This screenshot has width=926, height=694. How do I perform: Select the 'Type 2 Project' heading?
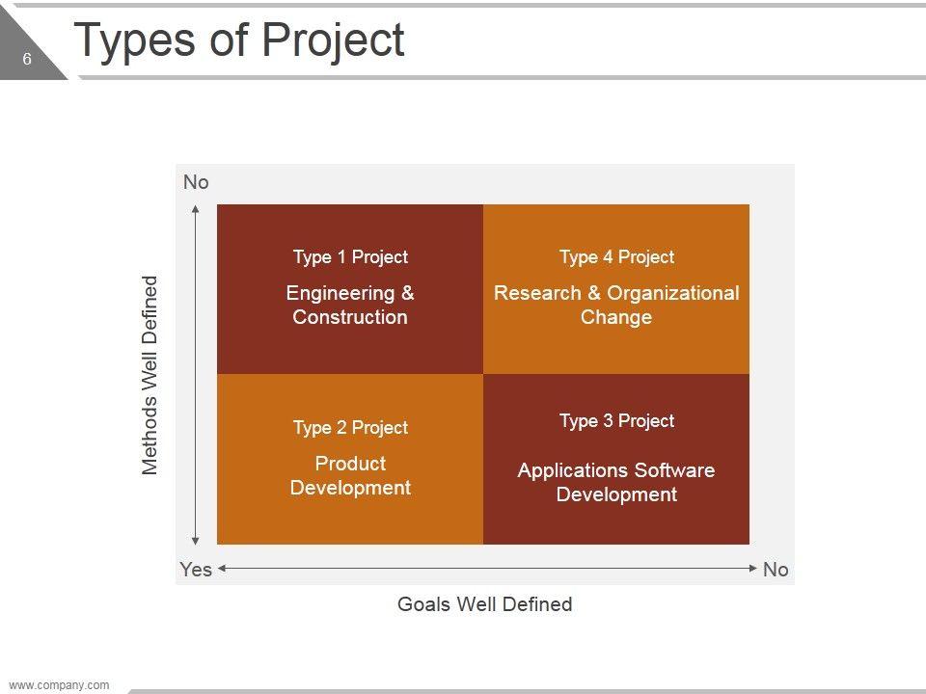point(350,428)
